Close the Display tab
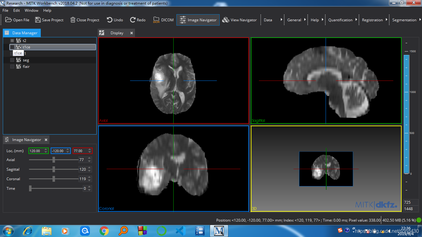Screen dimensions: 422x237 132,33
